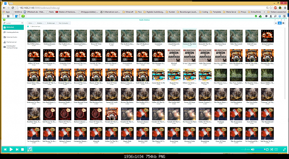Play the current track

(11, 149)
